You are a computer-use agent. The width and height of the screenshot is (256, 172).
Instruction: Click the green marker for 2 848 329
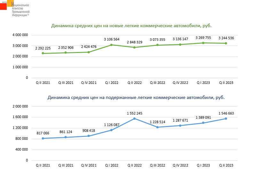134,48
